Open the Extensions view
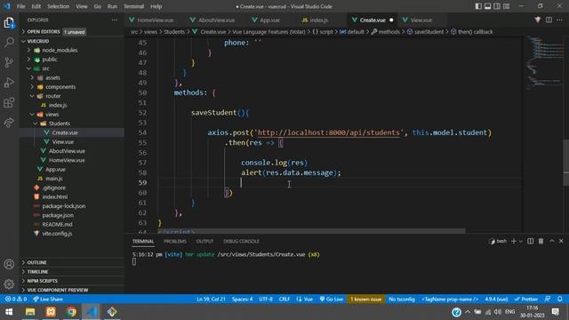This screenshot has width=569, height=320. click(x=9, y=102)
